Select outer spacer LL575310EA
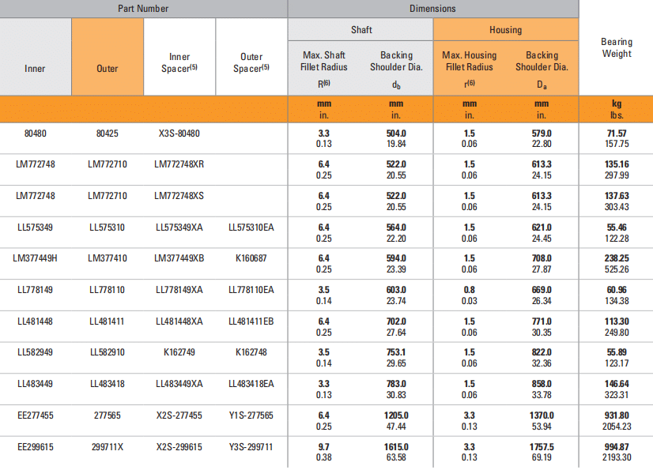 coord(251,227)
